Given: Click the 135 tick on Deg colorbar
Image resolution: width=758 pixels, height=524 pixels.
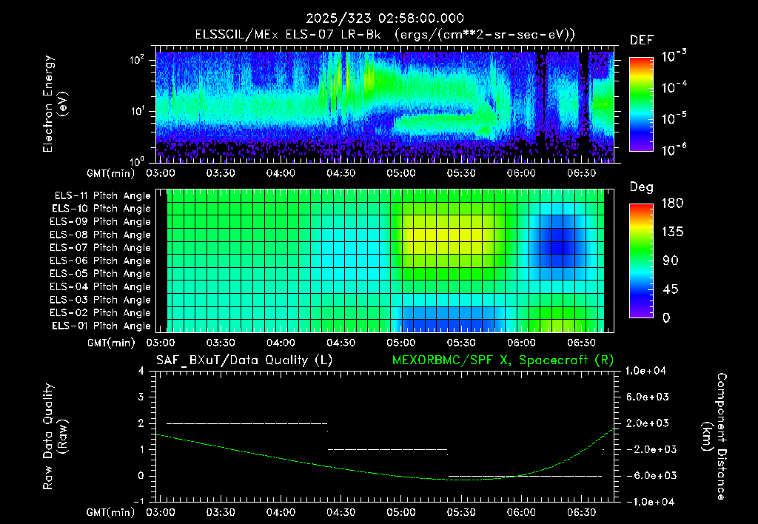Looking at the screenshot, I should pyautogui.click(x=672, y=232).
